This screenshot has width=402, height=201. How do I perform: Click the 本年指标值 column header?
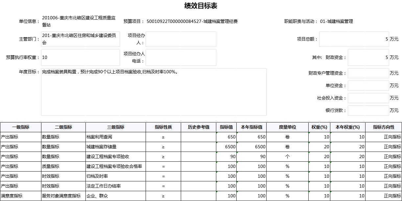point(251,127)
